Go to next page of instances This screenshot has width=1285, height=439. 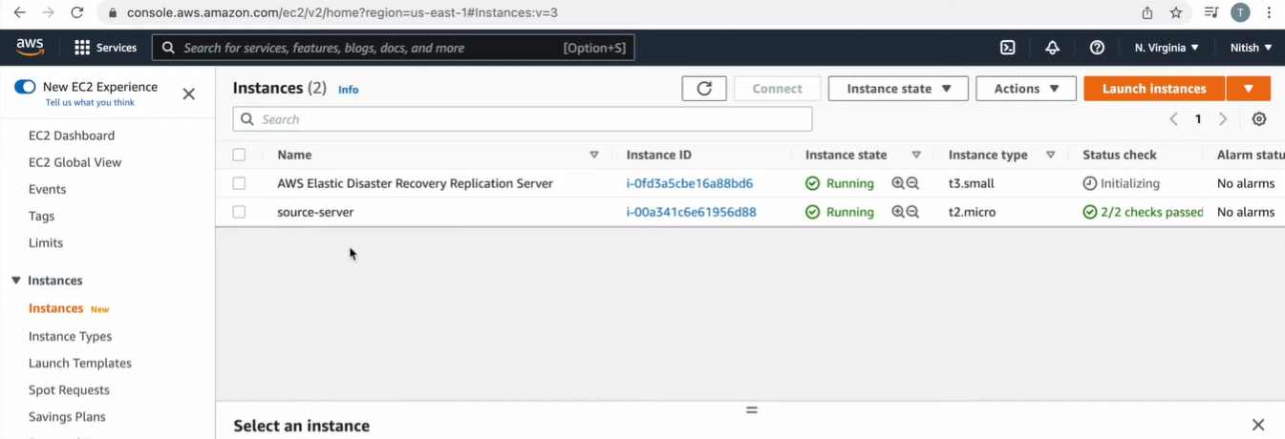[1223, 119]
